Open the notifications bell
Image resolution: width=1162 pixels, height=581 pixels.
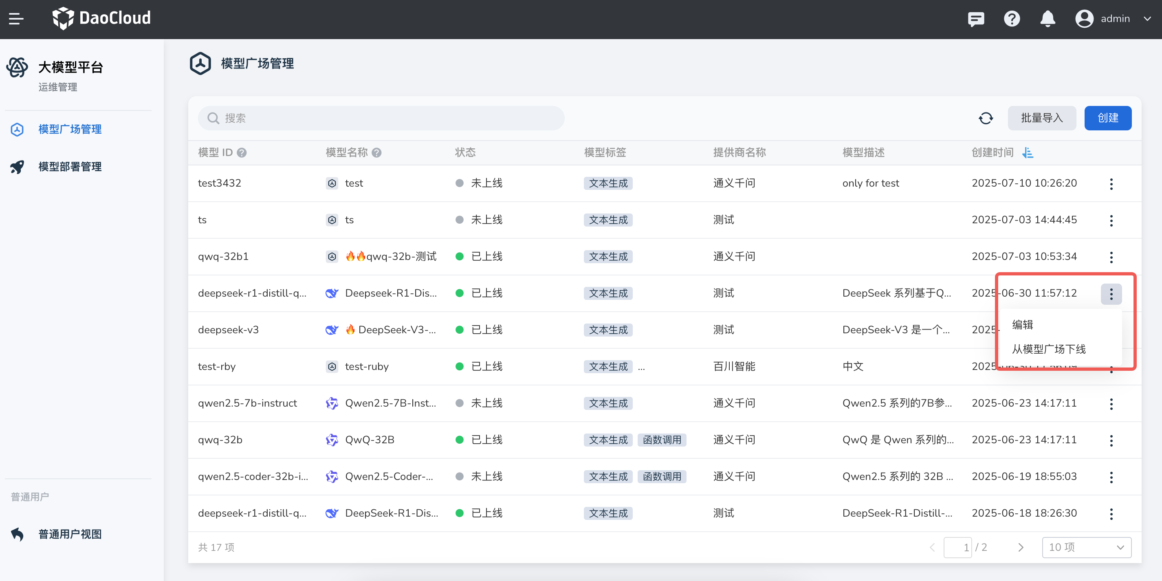1048,19
